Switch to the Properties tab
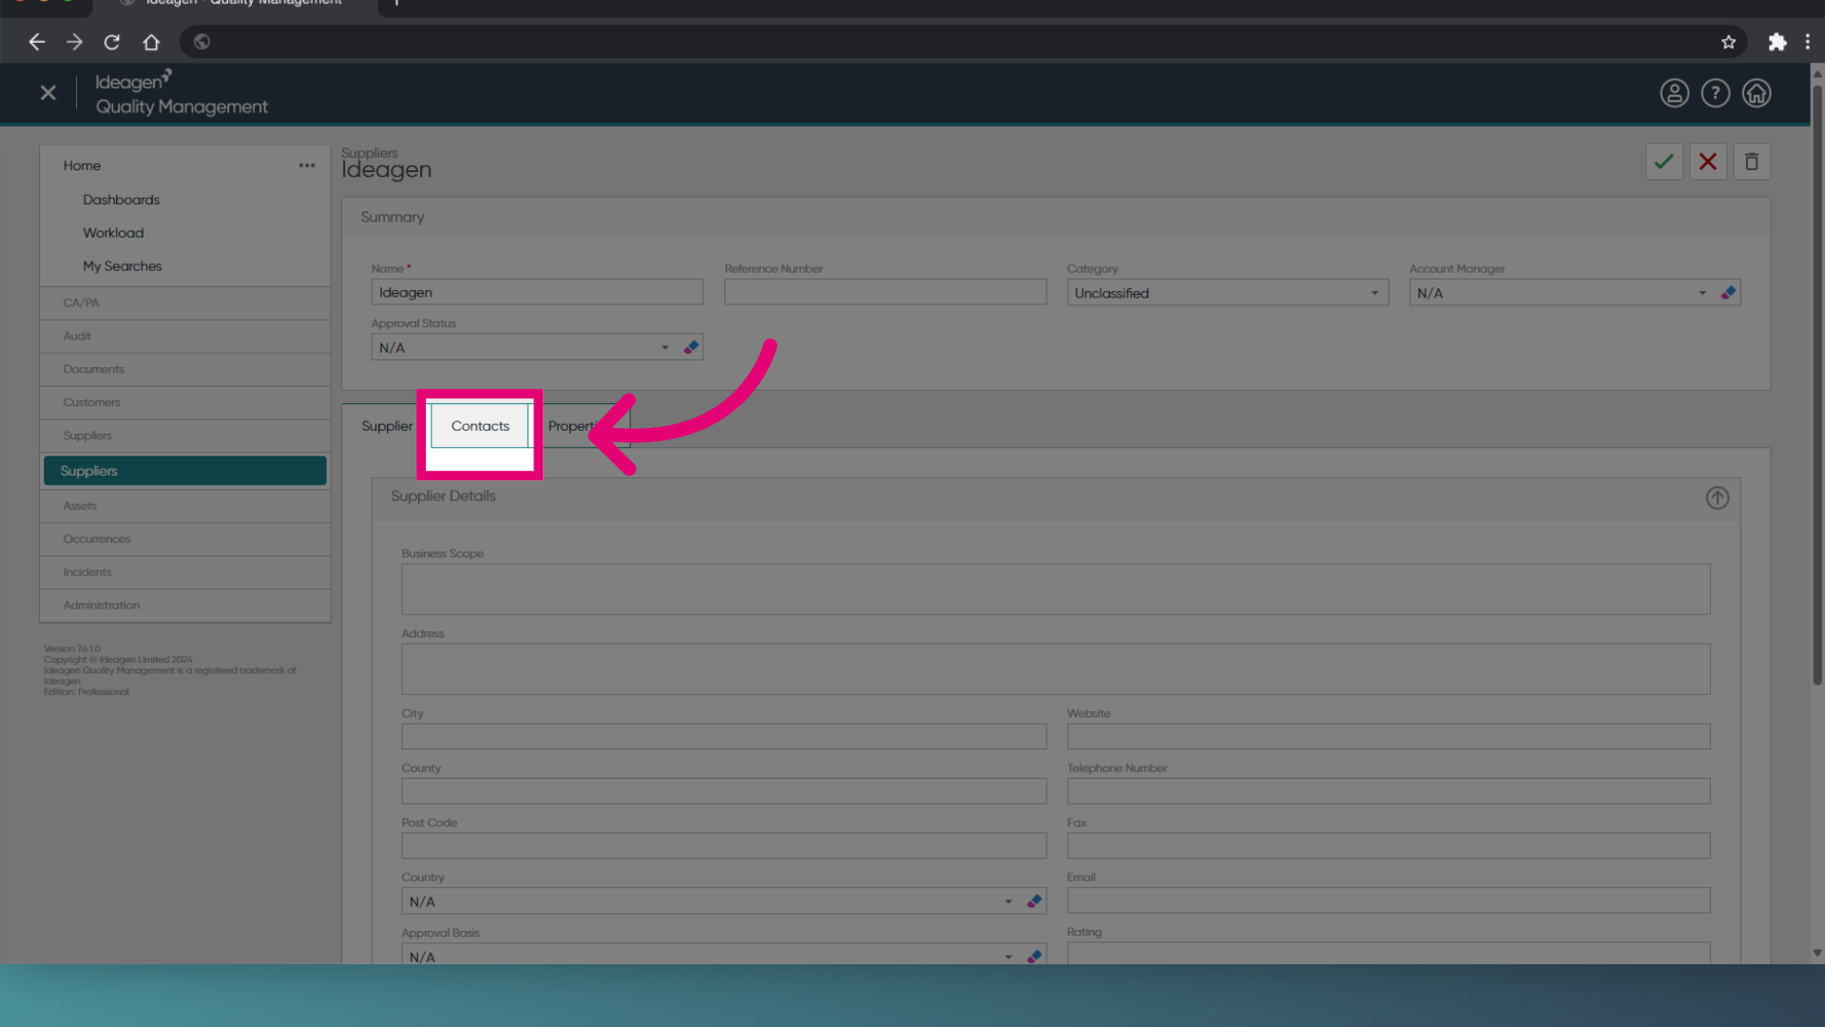The width and height of the screenshot is (1825, 1027). (x=580, y=426)
